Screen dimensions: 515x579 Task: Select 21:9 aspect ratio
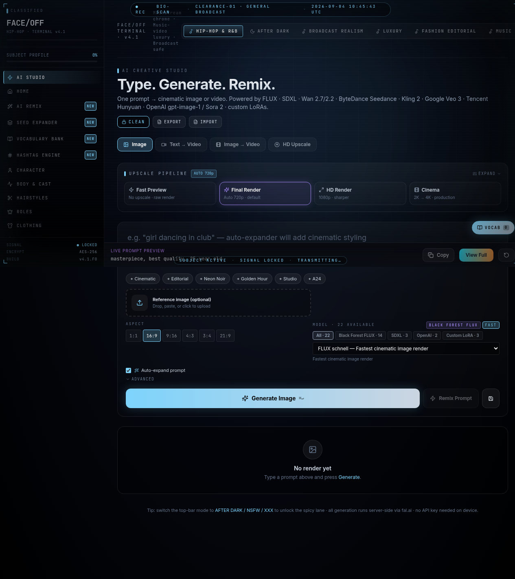225,336
